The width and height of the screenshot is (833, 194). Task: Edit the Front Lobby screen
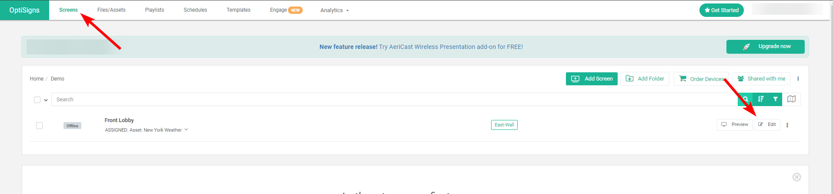pos(767,125)
